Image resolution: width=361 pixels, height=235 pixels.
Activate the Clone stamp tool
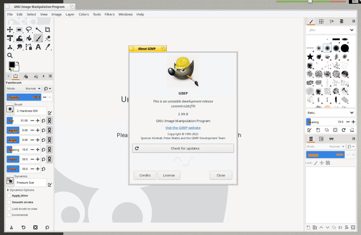tap(10, 47)
